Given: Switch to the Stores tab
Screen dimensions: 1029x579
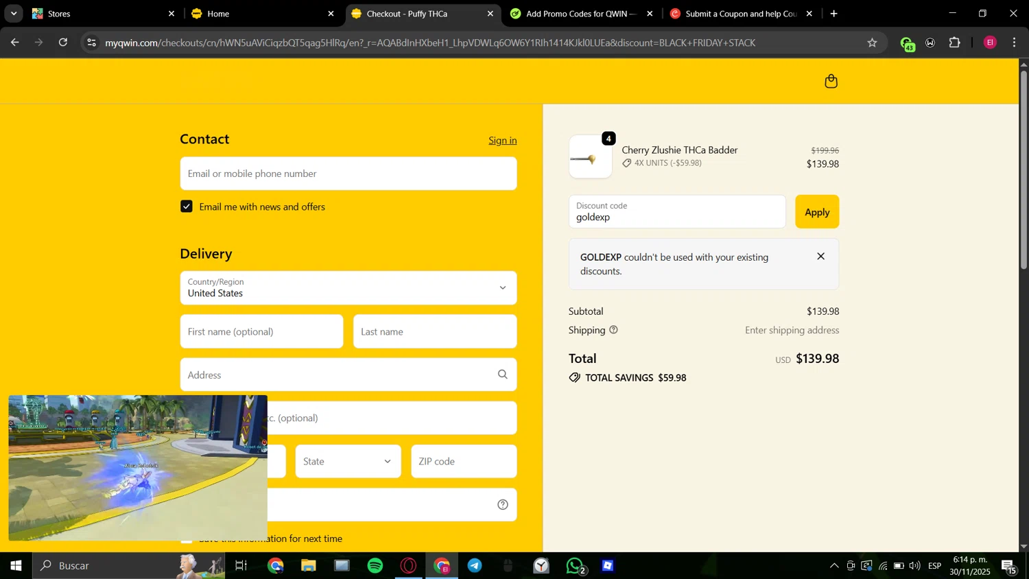Looking at the screenshot, I should point(103,14).
